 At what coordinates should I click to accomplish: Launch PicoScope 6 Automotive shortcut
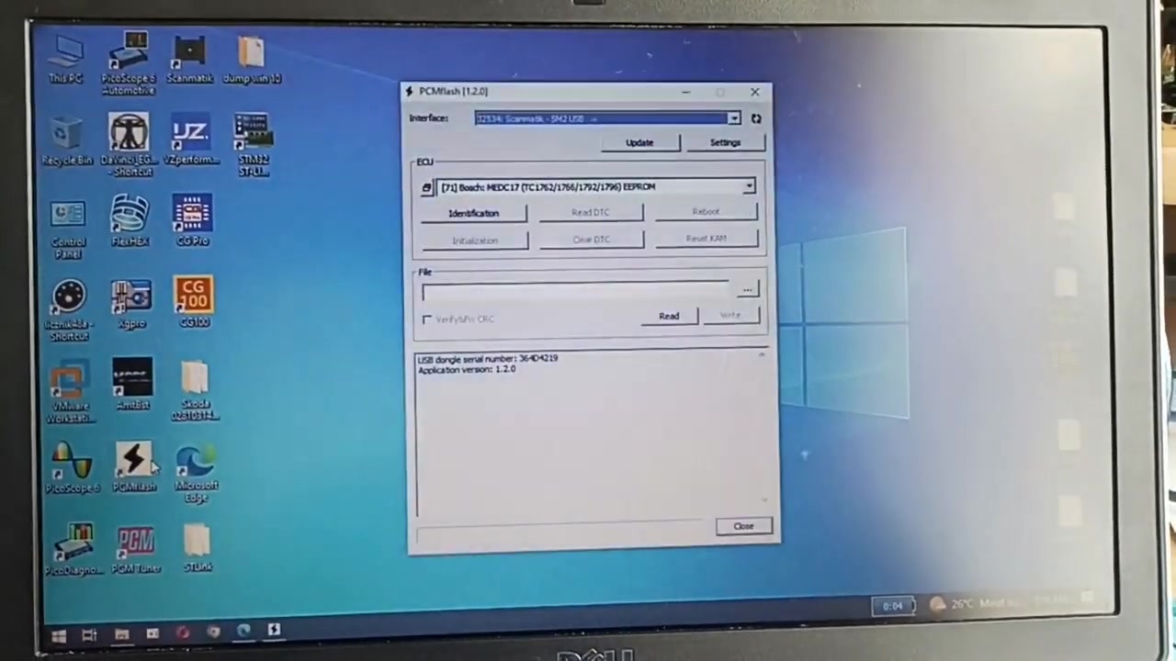tap(129, 64)
